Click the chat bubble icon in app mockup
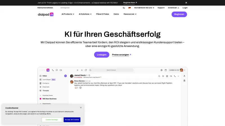This screenshot has width=225, height=126. click(57, 70)
